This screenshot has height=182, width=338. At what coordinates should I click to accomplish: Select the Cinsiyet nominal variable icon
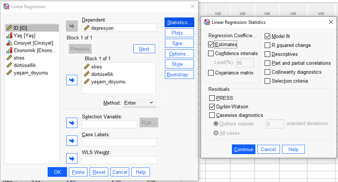click(x=9, y=43)
